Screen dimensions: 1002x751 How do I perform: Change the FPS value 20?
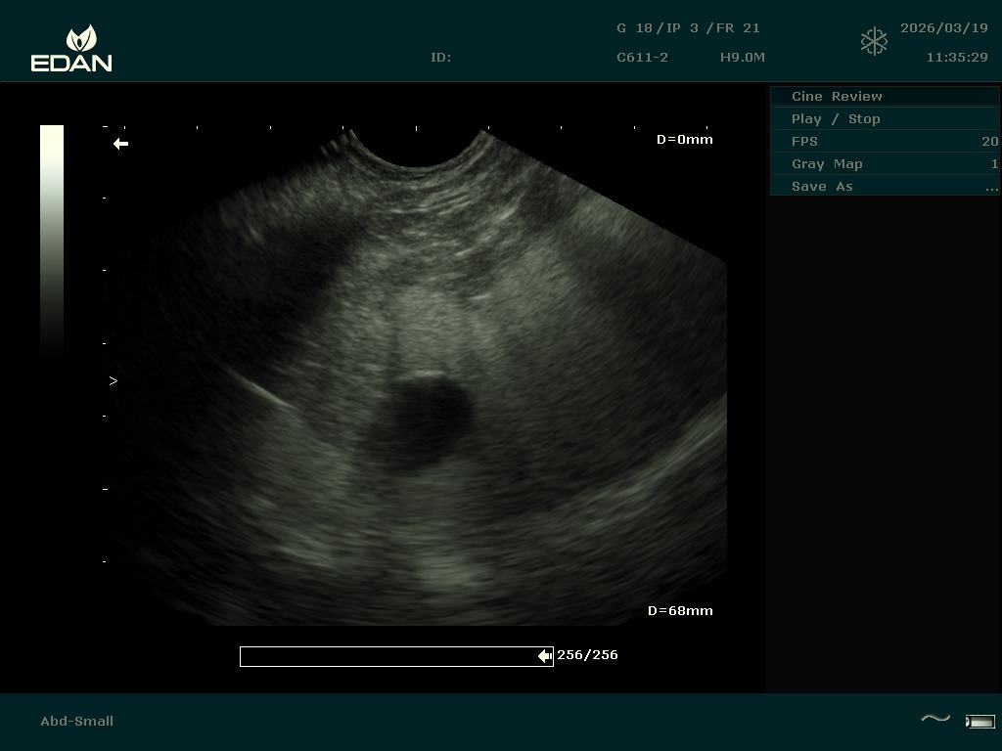point(989,142)
